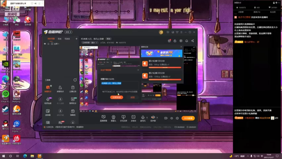Select the tab right after 我的场景
The image size is (282, 159).
[60, 39]
